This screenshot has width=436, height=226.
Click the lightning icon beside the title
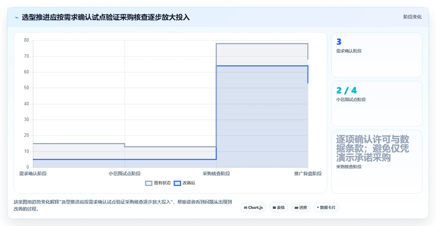pos(16,17)
